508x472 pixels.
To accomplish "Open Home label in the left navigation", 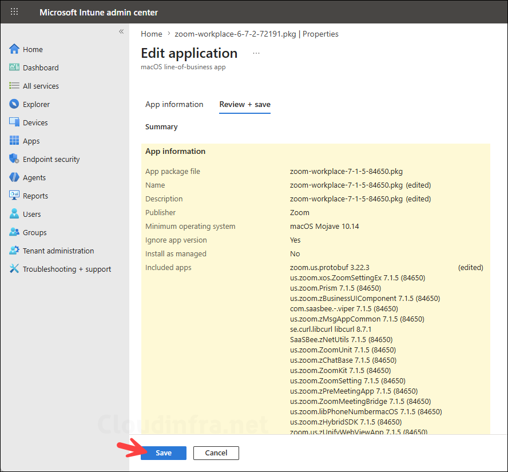I will pyautogui.click(x=33, y=50).
